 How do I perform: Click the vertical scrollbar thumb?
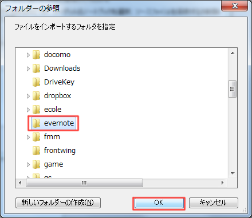point(233,89)
